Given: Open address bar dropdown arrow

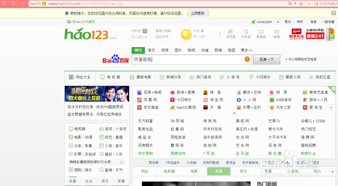Looking at the screenshot, I should pos(309,4).
